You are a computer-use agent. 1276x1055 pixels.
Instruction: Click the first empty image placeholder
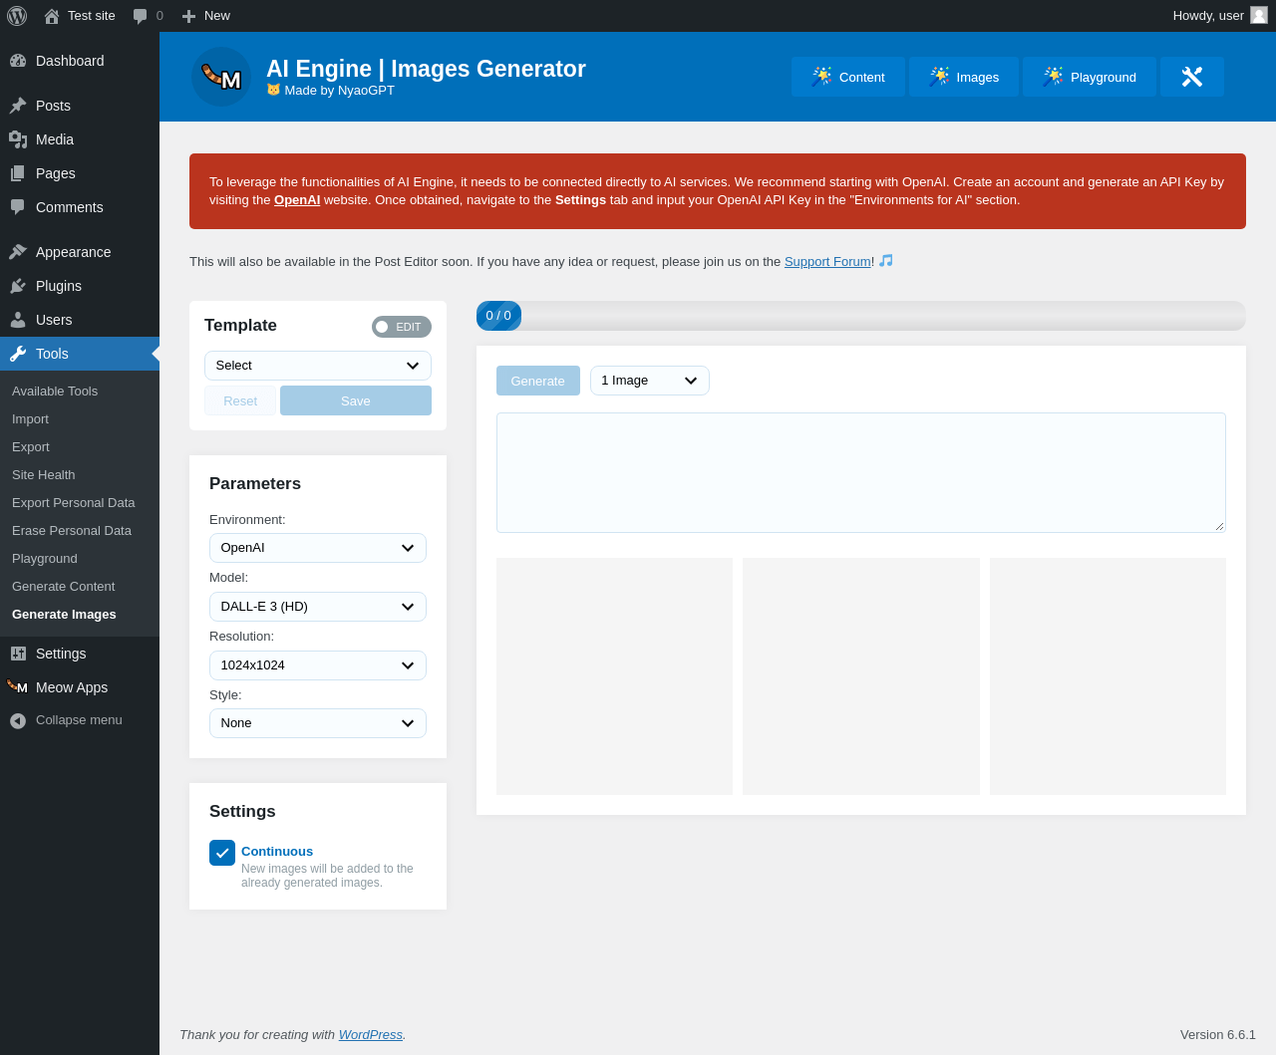coord(614,676)
